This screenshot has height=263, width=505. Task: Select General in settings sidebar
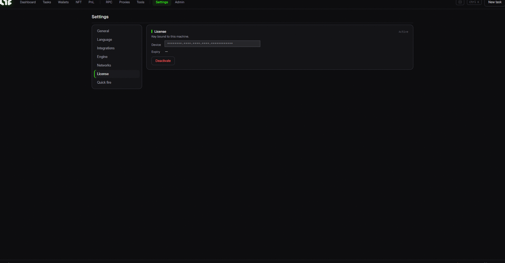(117, 31)
